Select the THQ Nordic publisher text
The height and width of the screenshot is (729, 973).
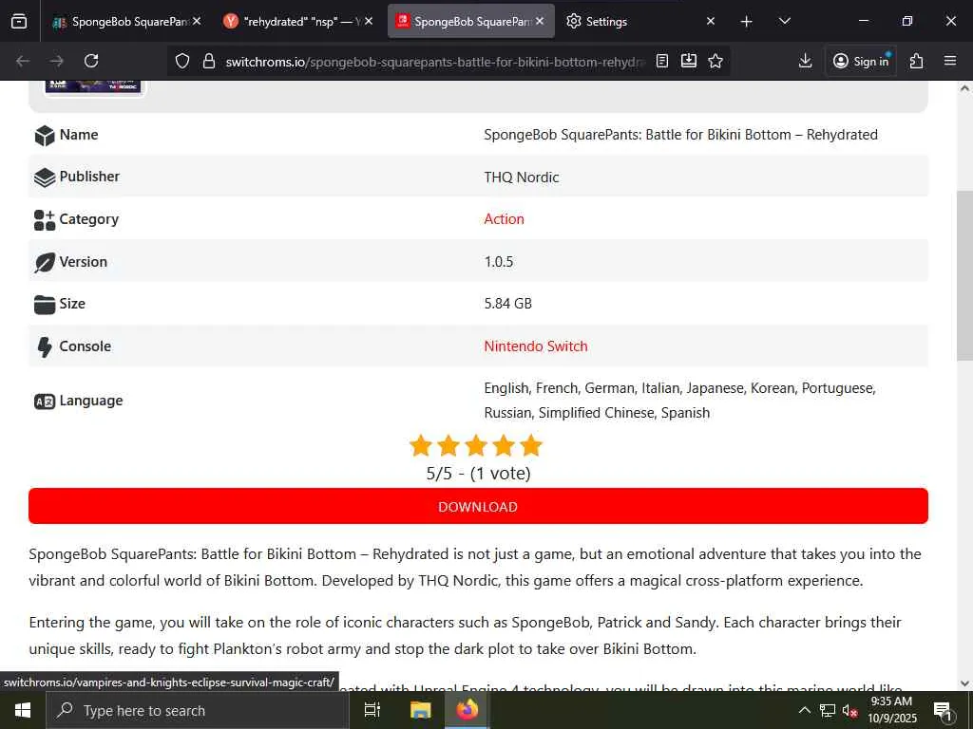pyautogui.click(x=522, y=178)
